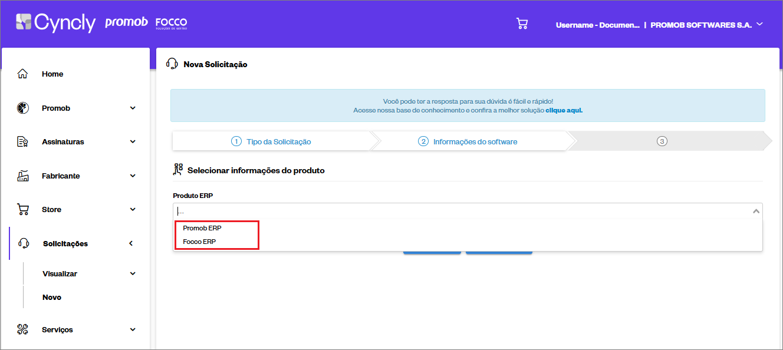Click the Fabricante factory icon
783x350 pixels.
point(23,176)
